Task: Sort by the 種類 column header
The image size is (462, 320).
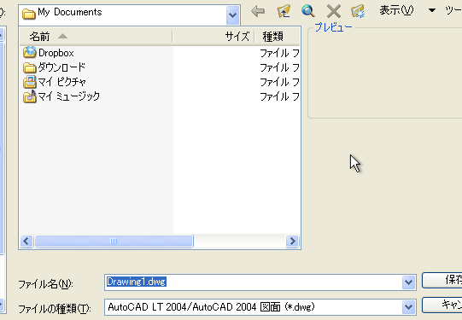Action: coord(278,37)
